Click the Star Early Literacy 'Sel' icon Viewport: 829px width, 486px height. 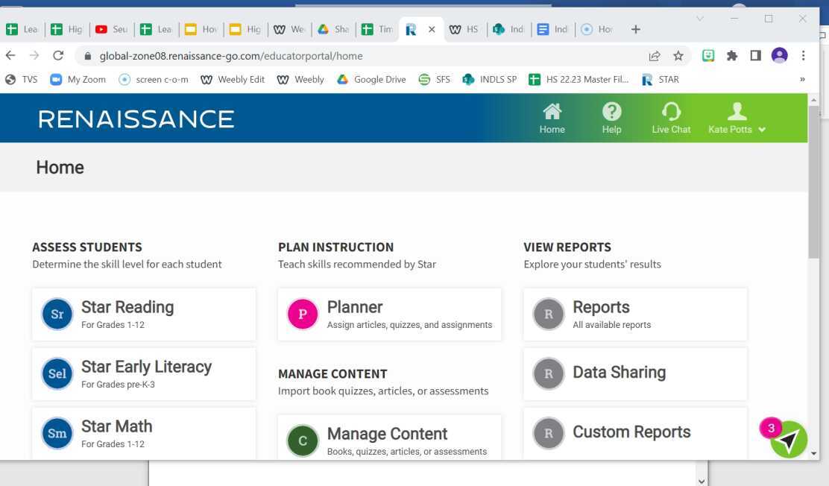57,374
